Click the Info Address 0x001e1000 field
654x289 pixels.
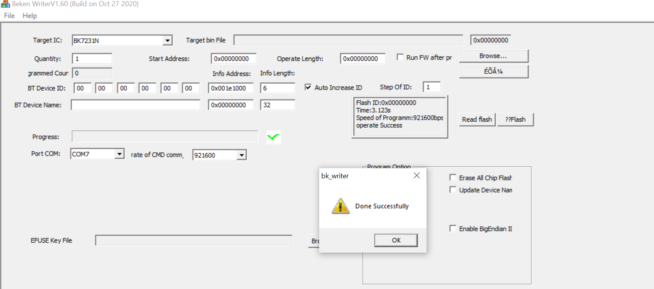230,88
